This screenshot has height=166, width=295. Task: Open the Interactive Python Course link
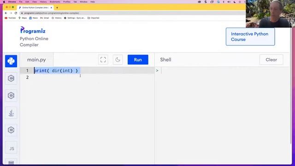(x=250, y=37)
